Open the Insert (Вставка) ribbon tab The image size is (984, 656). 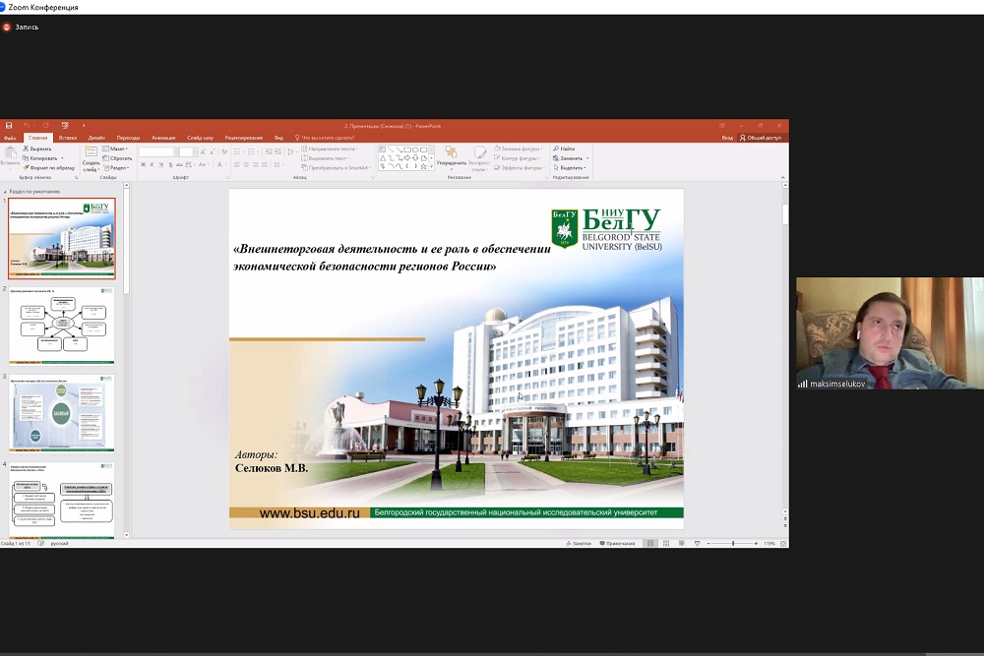(x=68, y=138)
